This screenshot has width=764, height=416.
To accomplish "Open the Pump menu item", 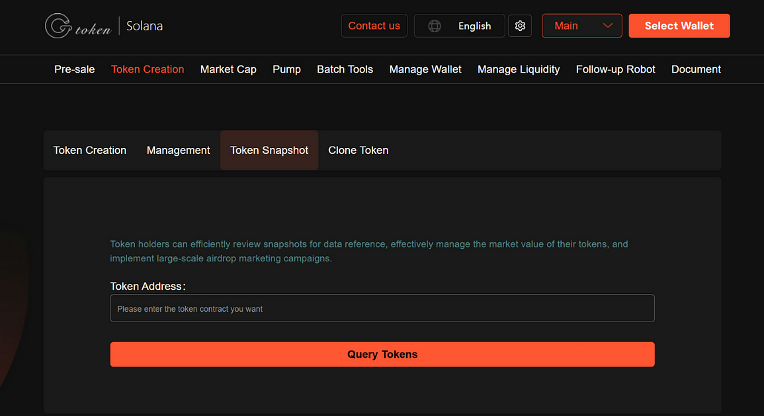I will coord(286,69).
